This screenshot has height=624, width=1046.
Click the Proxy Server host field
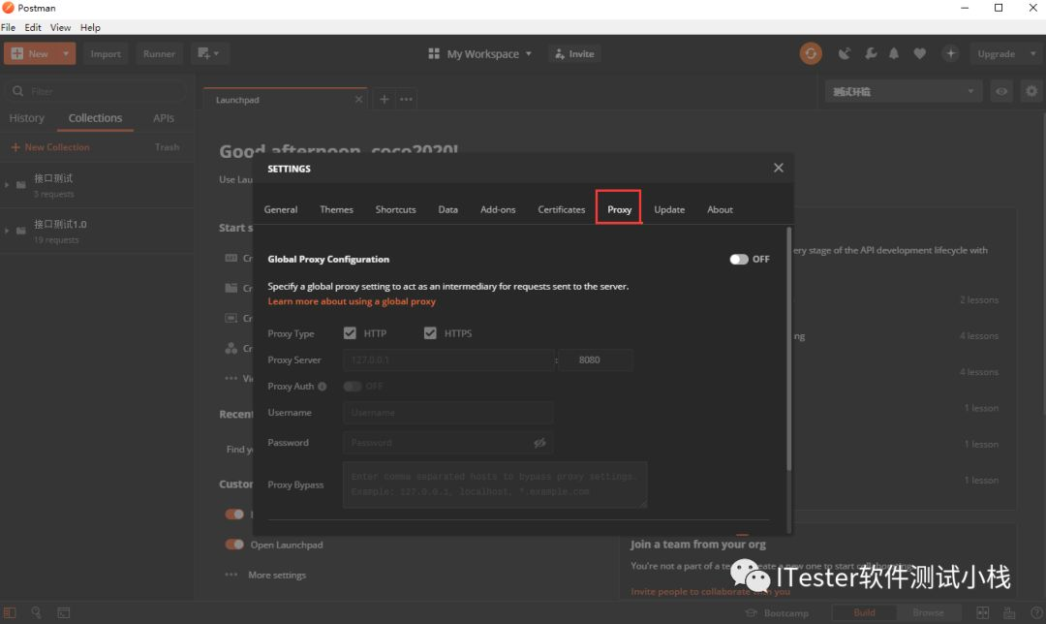[448, 359]
